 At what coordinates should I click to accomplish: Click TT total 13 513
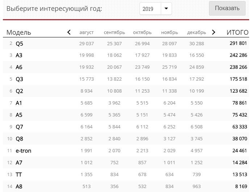(x=240, y=174)
